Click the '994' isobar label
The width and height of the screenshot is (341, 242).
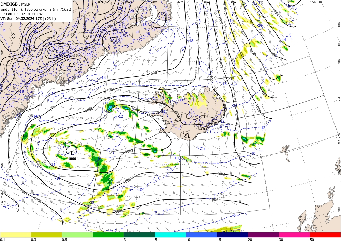tap(273, 54)
